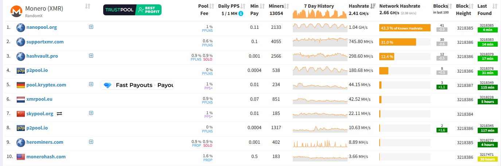
Task: Click the diamond icon in Fast Payouts banner
Action: point(108,85)
